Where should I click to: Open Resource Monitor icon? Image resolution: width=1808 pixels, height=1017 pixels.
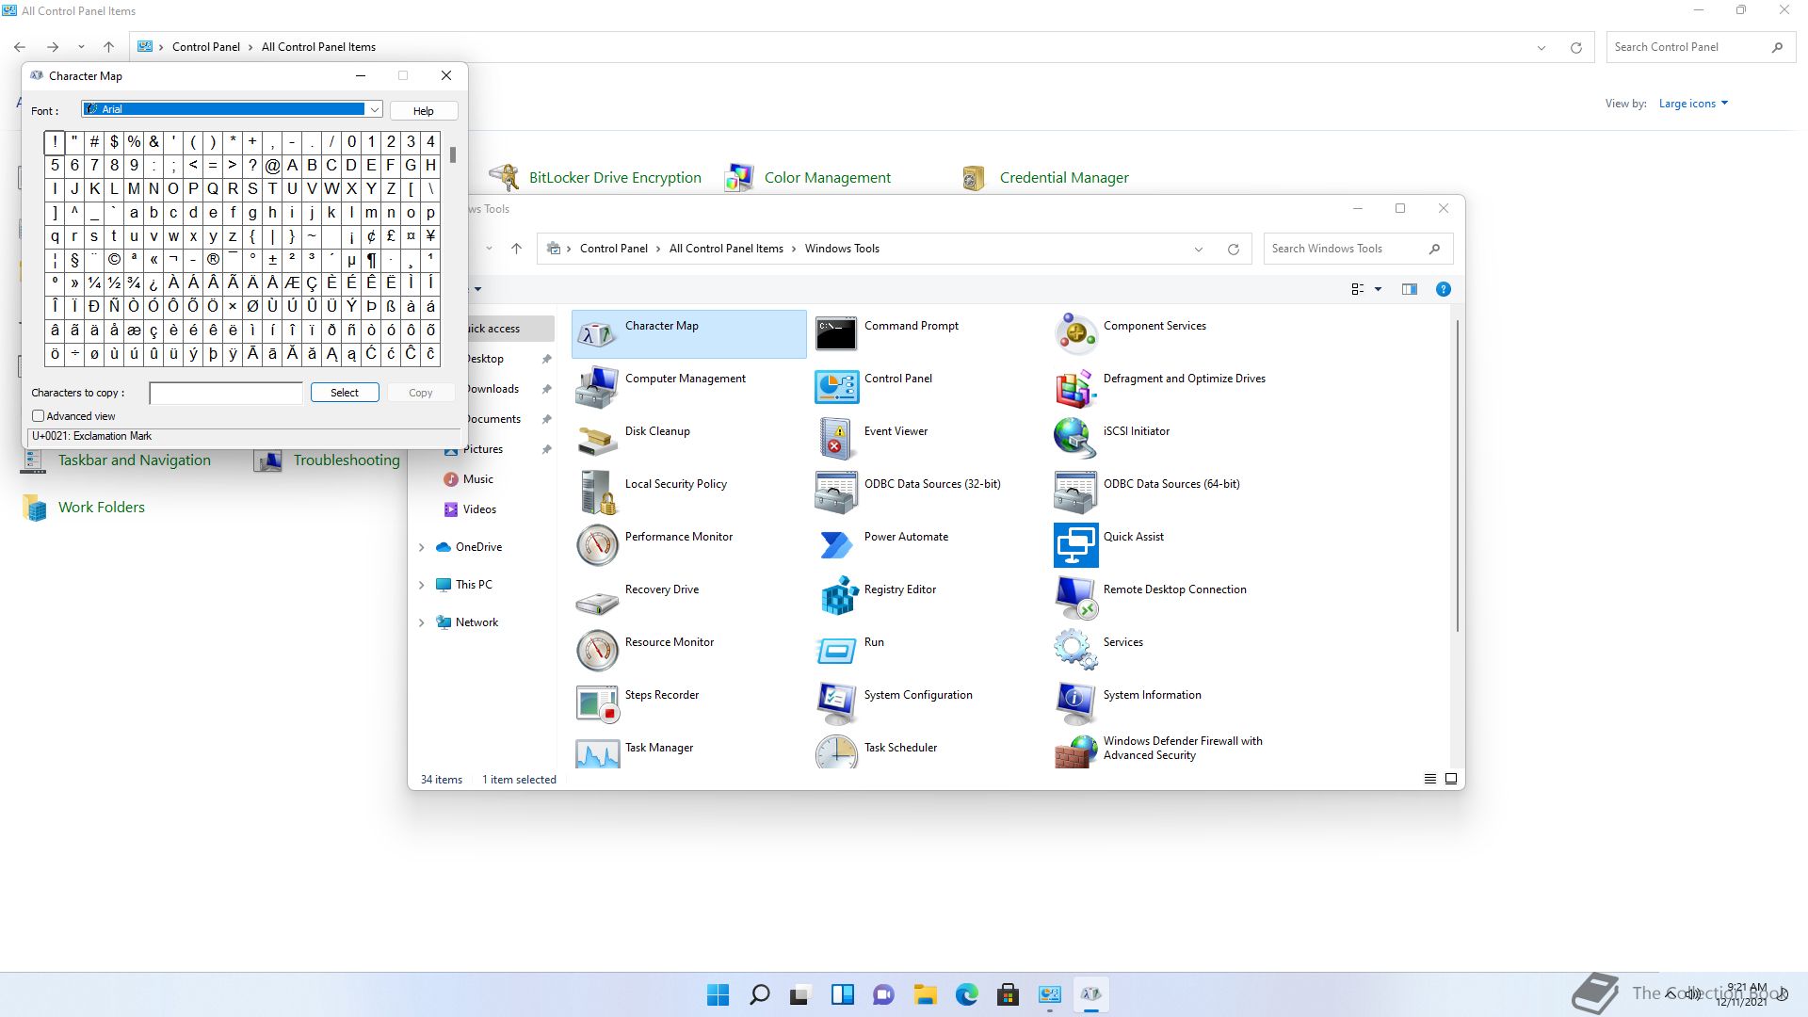coord(597,650)
